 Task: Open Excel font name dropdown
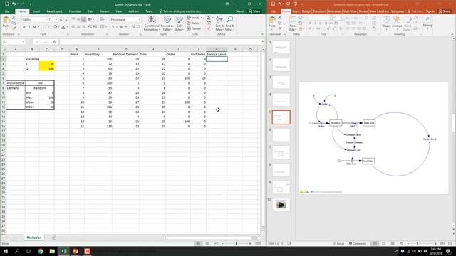coord(46,19)
